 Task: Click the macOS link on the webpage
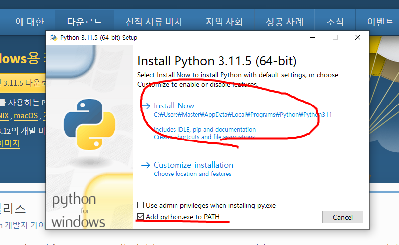pos(26,116)
